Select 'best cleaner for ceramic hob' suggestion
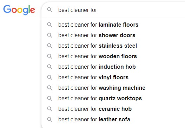This screenshot has height=128, width=185. point(113,109)
